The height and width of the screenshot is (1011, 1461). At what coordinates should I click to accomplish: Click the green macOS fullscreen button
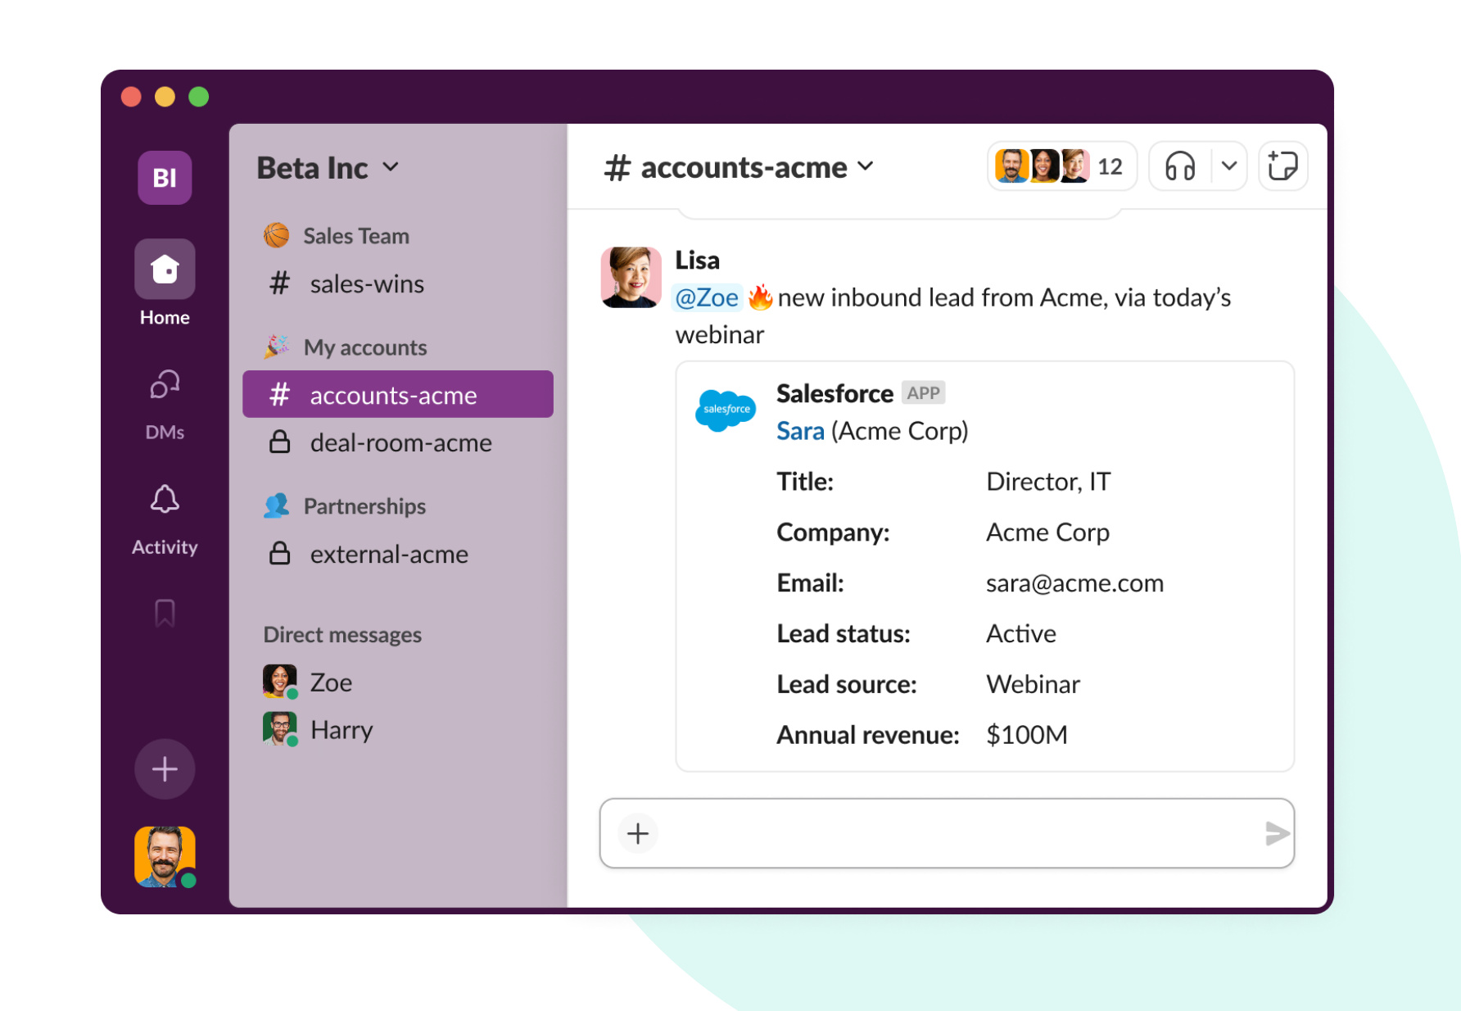(199, 97)
